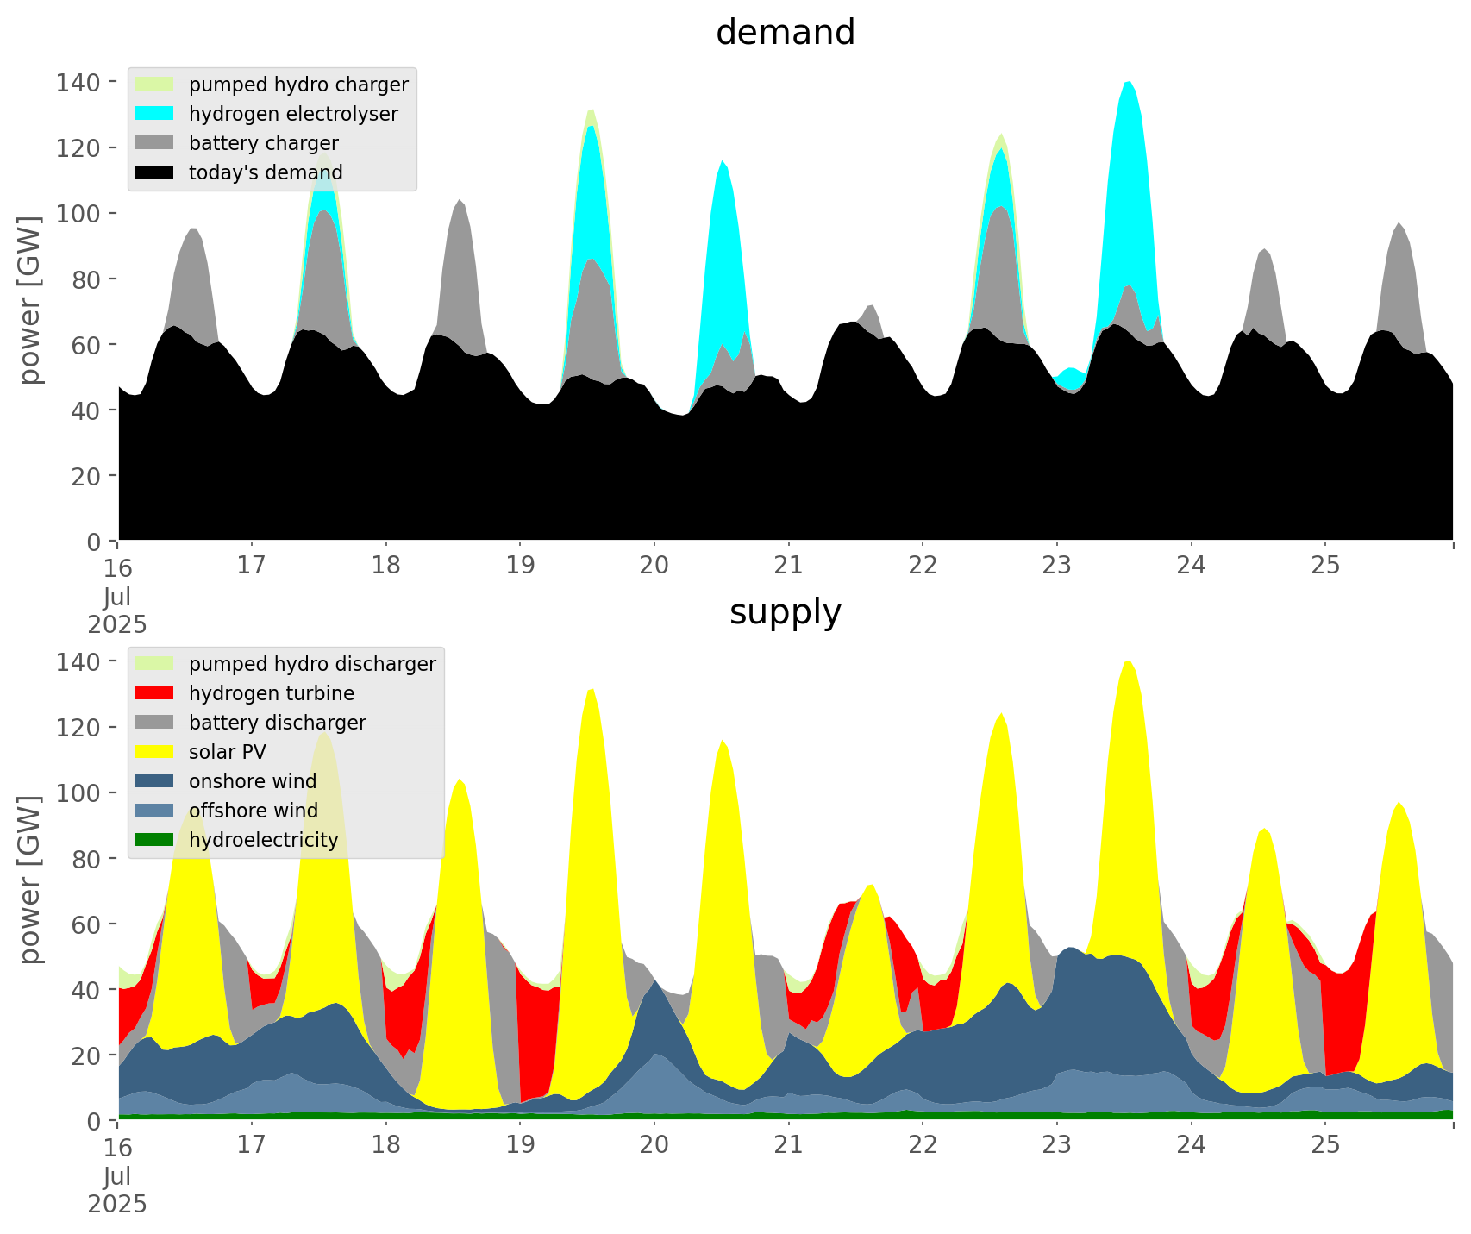This screenshot has width=1471, height=1234.
Task: Click the pumped hydro charger legend swatch
Action: 154,85
